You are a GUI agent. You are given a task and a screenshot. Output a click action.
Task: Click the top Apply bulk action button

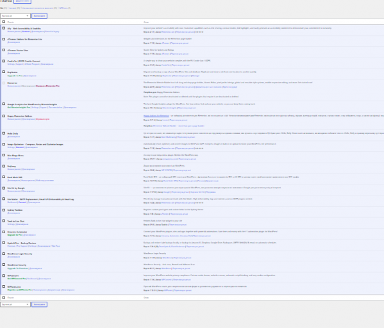tap(39, 15)
